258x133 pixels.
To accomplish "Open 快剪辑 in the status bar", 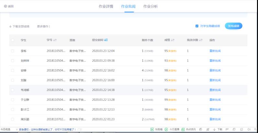I will [x=156, y=130].
